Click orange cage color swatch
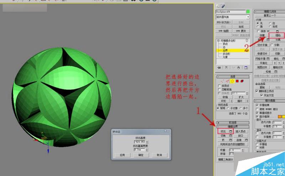285x176 pixels. tap(280, 117)
